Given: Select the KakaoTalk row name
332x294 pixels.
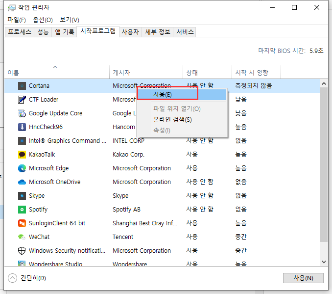Looking at the screenshot, I should tap(42, 155).
